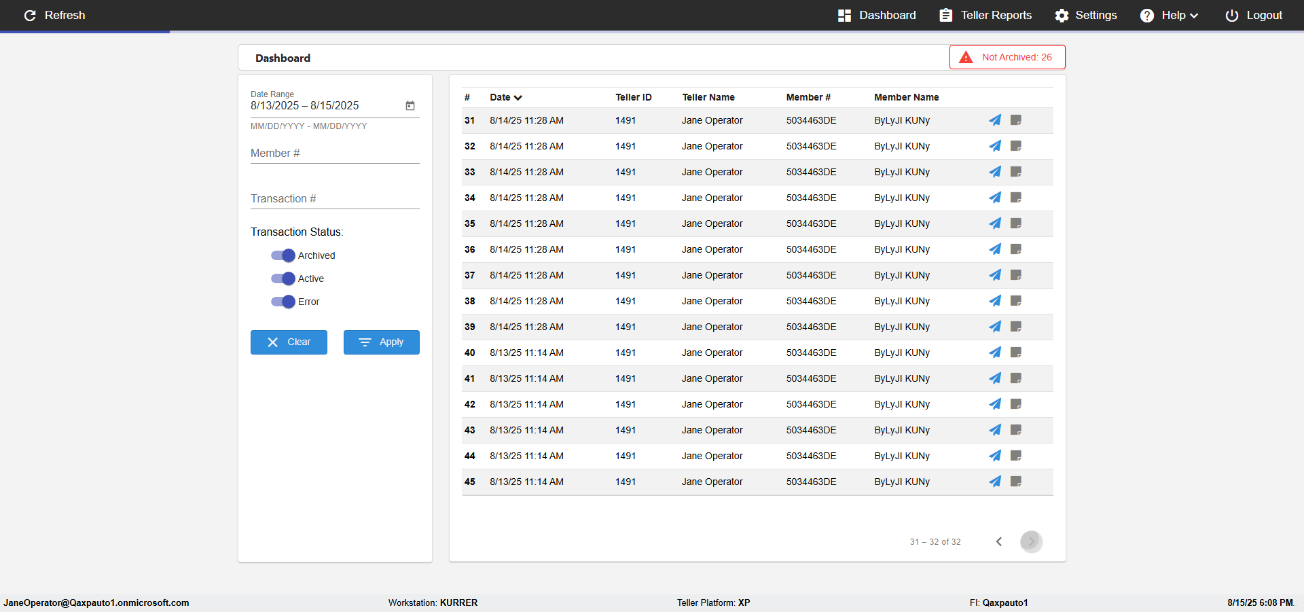
Task: Click FI Qaxpauto1 in status bar
Action: tap(998, 602)
